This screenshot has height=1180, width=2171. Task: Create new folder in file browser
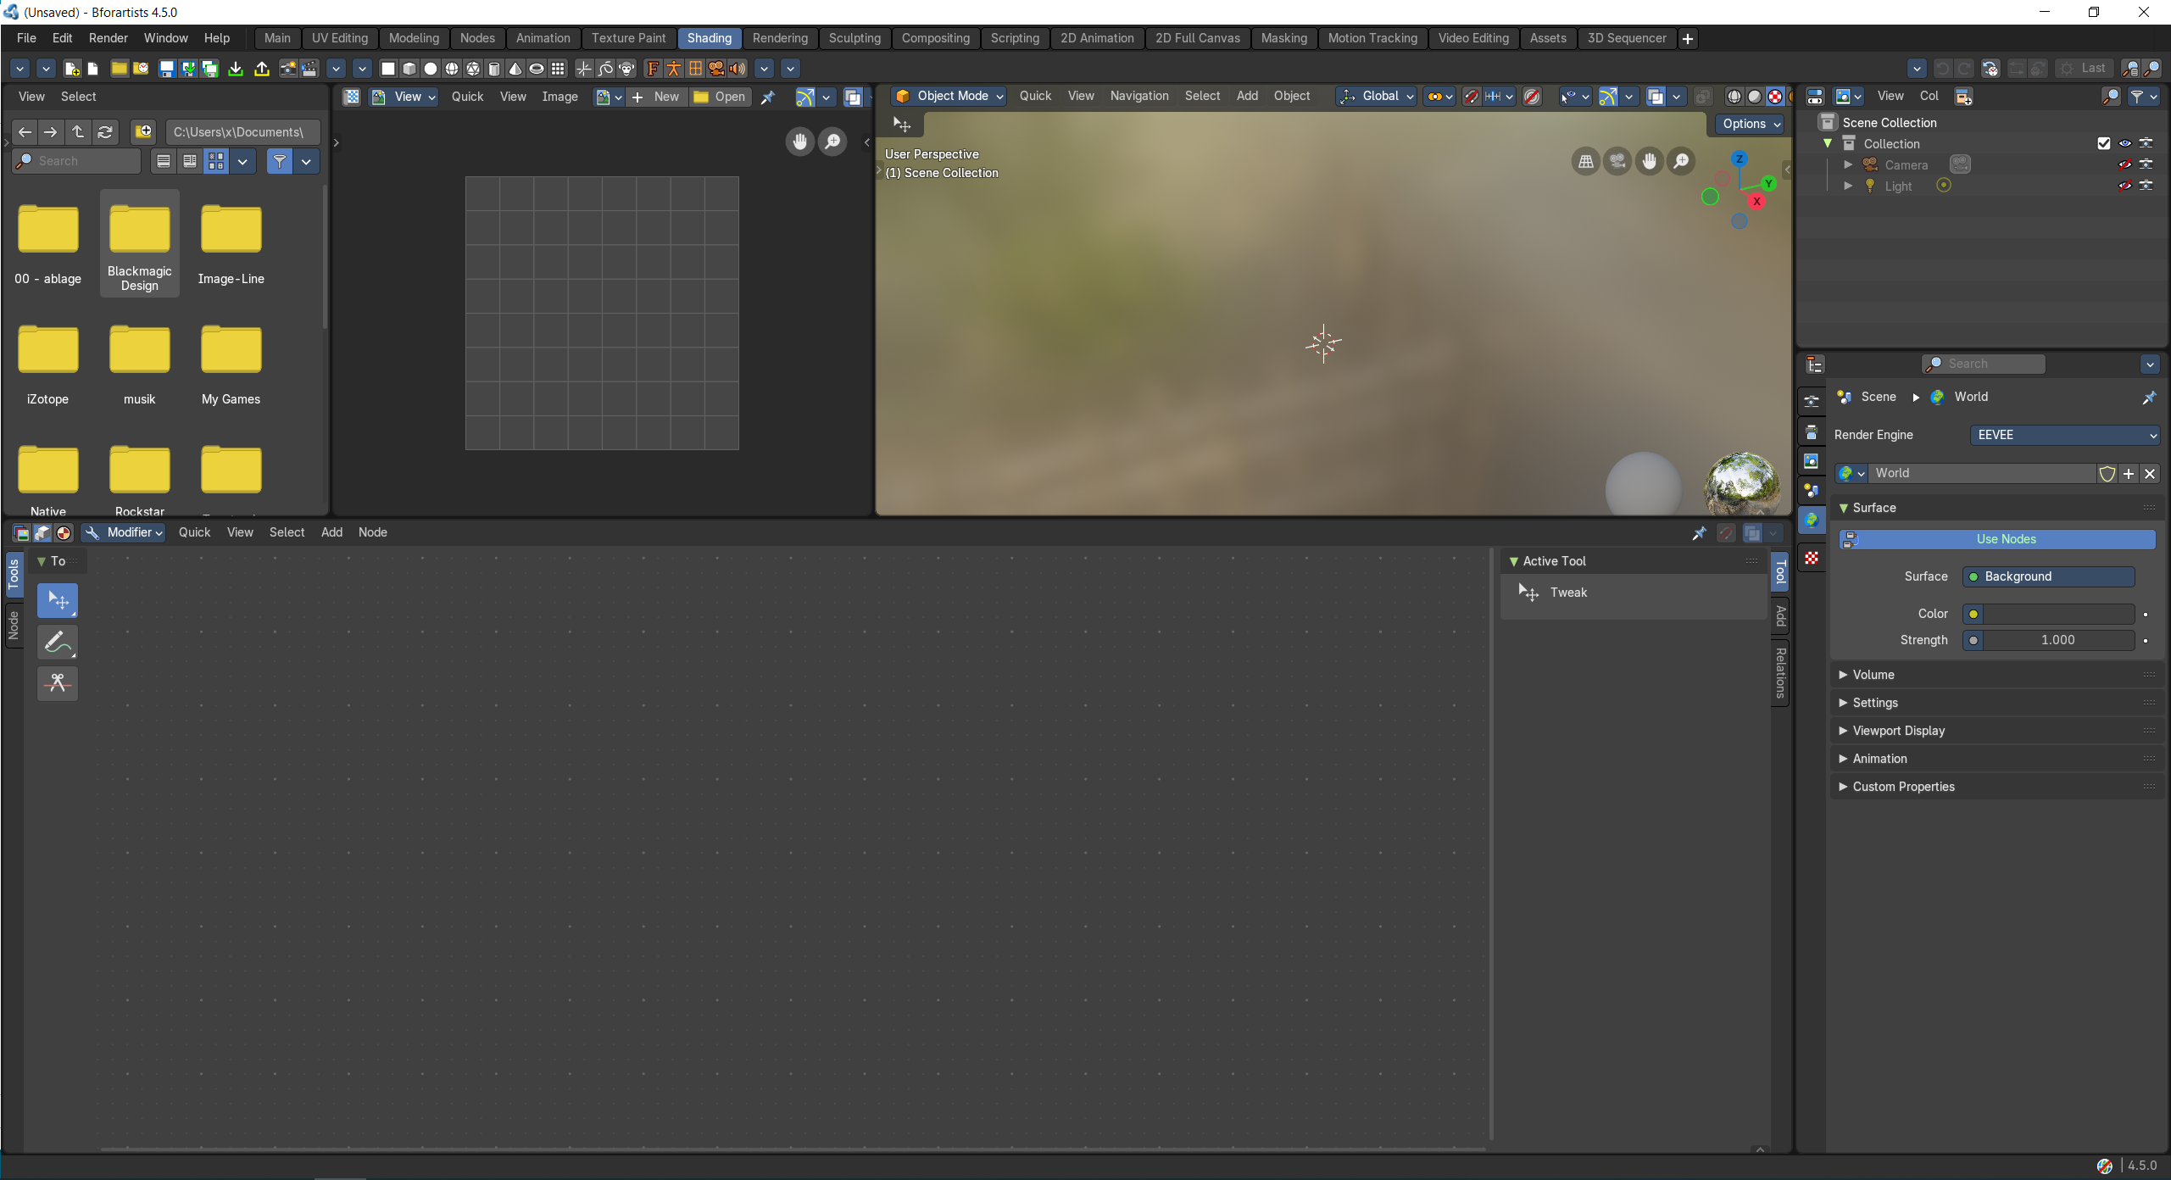[143, 131]
